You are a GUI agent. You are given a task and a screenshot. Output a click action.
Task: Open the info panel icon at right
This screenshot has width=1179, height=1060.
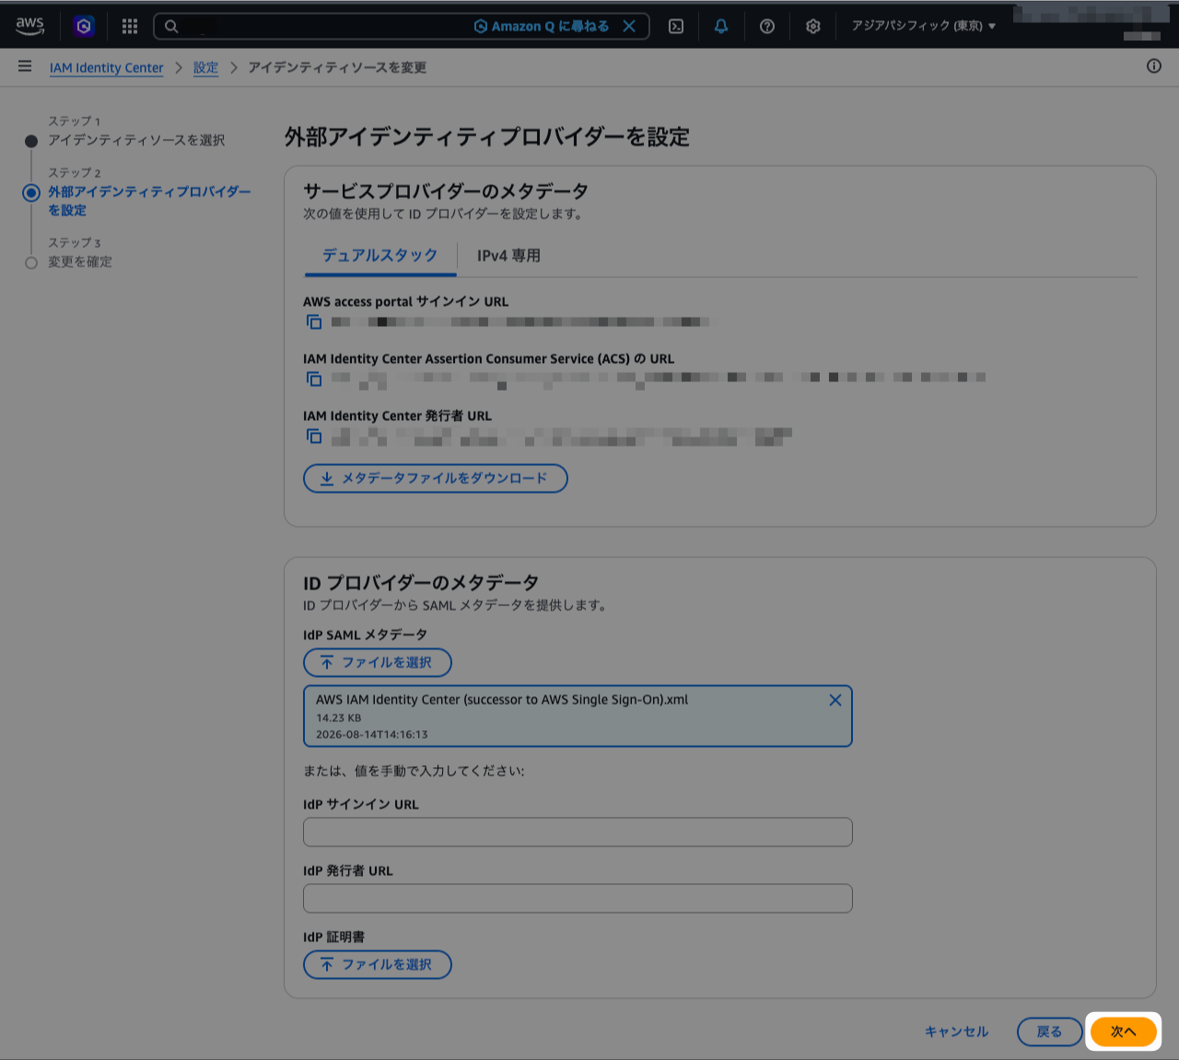1154,66
